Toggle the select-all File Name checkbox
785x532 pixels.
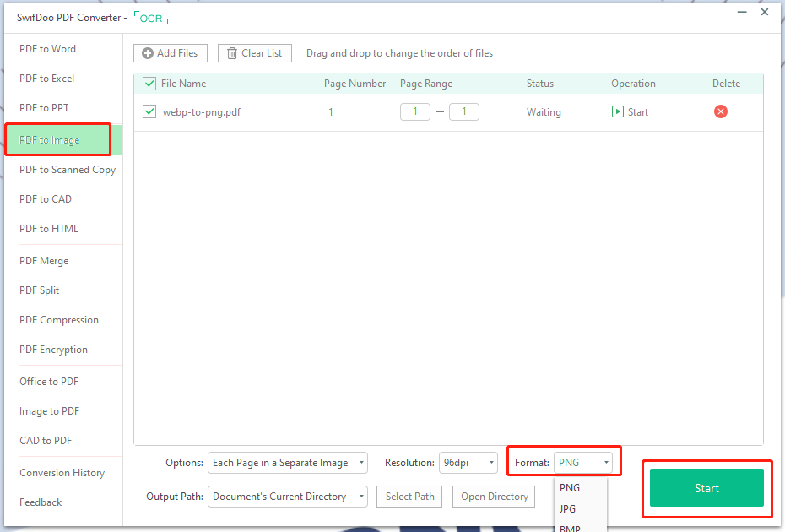click(x=149, y=83)
